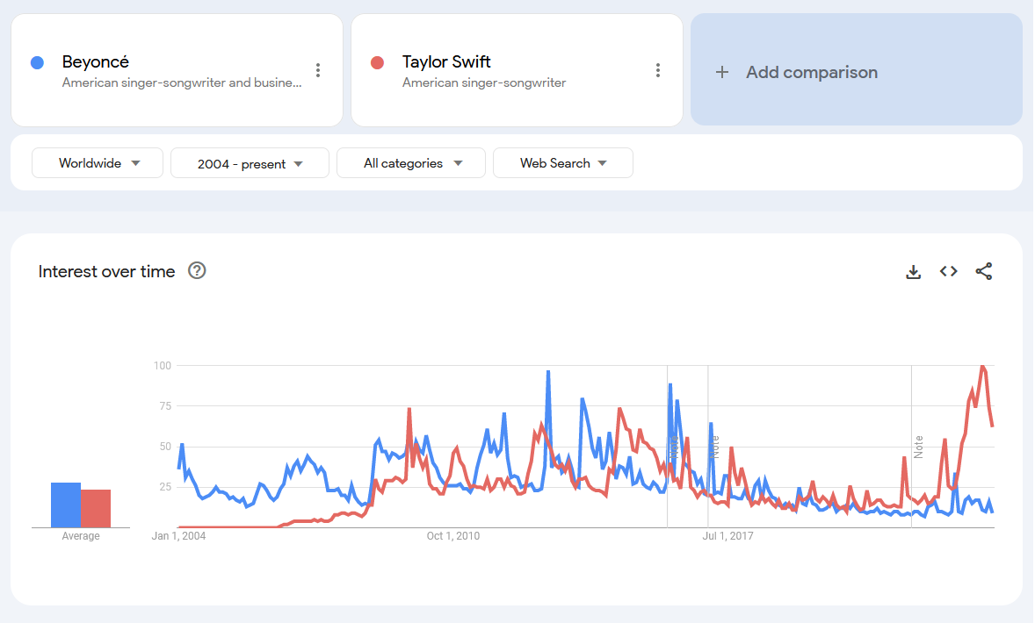Click the Note marker near 2022
This screenshot has width=1035, height=623.
[918, 447]
